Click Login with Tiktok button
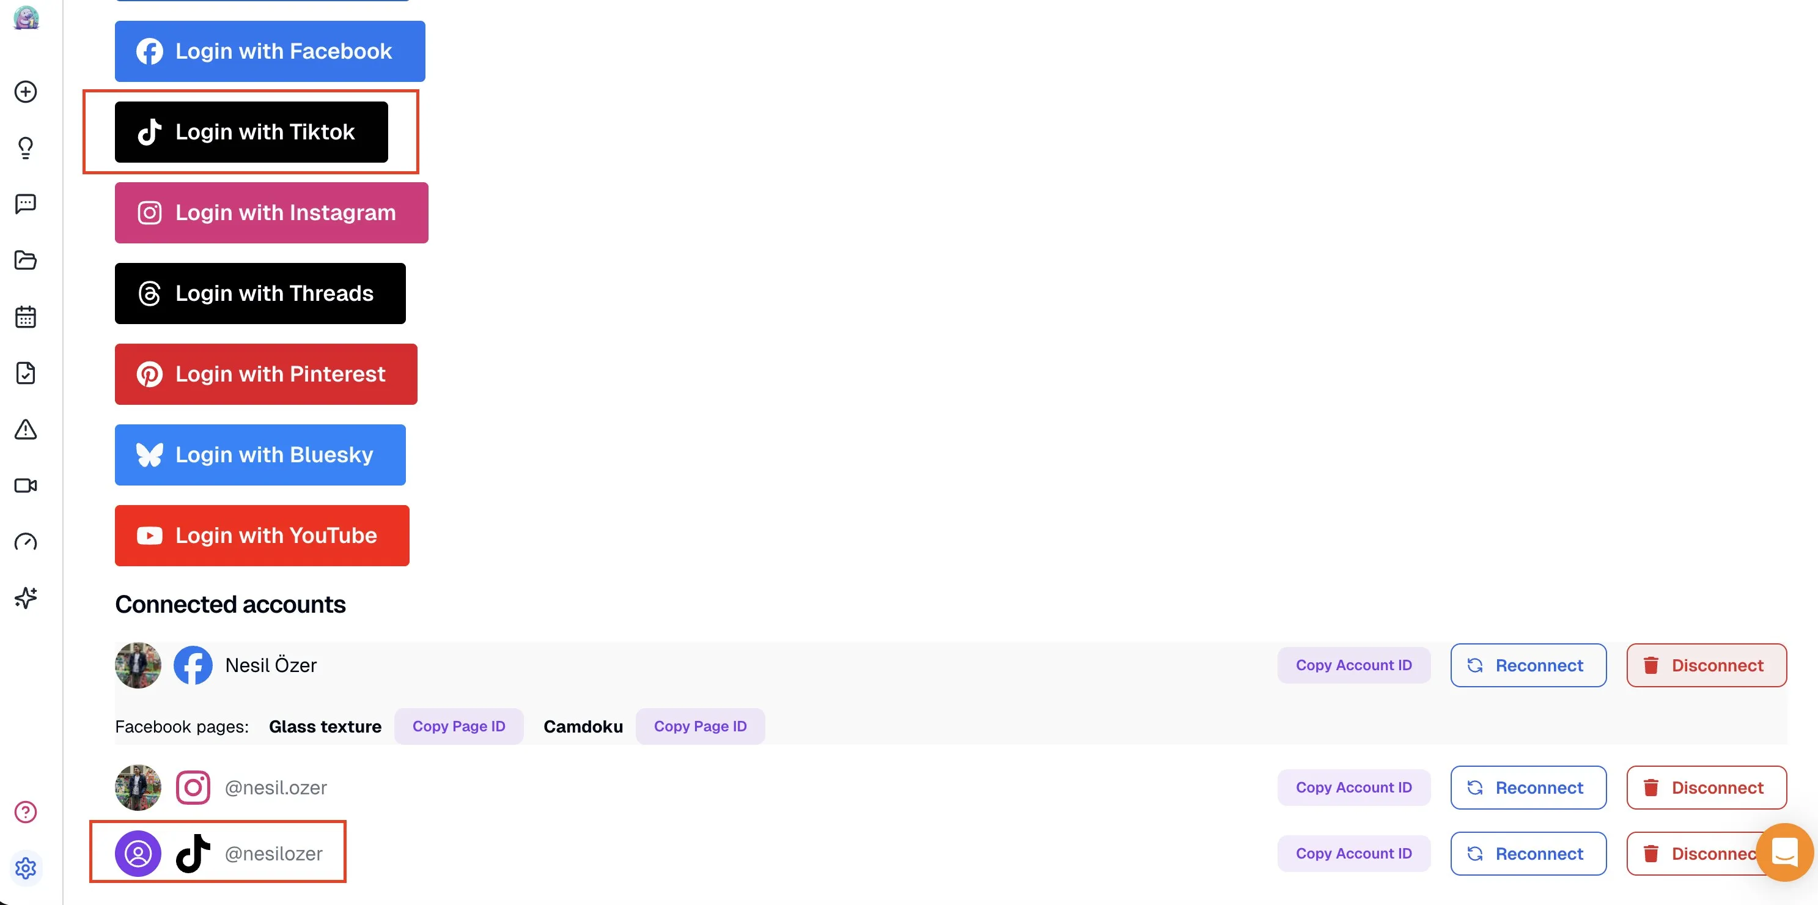 coord(251,132)
